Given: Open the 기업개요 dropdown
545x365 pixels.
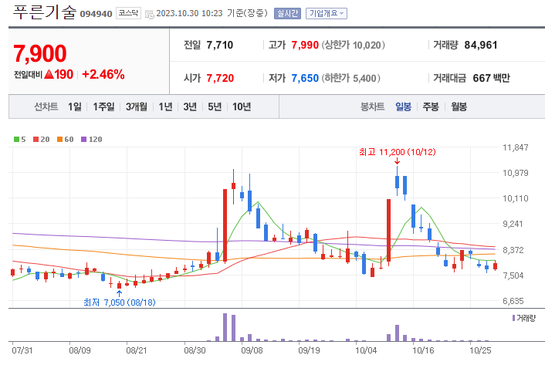Looking at the screenshot, I should click(327, 14).
